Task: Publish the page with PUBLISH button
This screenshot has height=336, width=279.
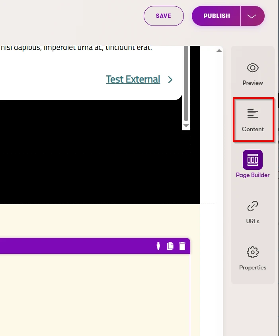Action: tap(217, 16)
